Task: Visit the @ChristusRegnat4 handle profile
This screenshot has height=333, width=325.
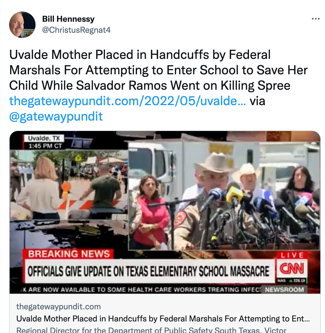Action: pyautogui.click(x=76, y=30)
